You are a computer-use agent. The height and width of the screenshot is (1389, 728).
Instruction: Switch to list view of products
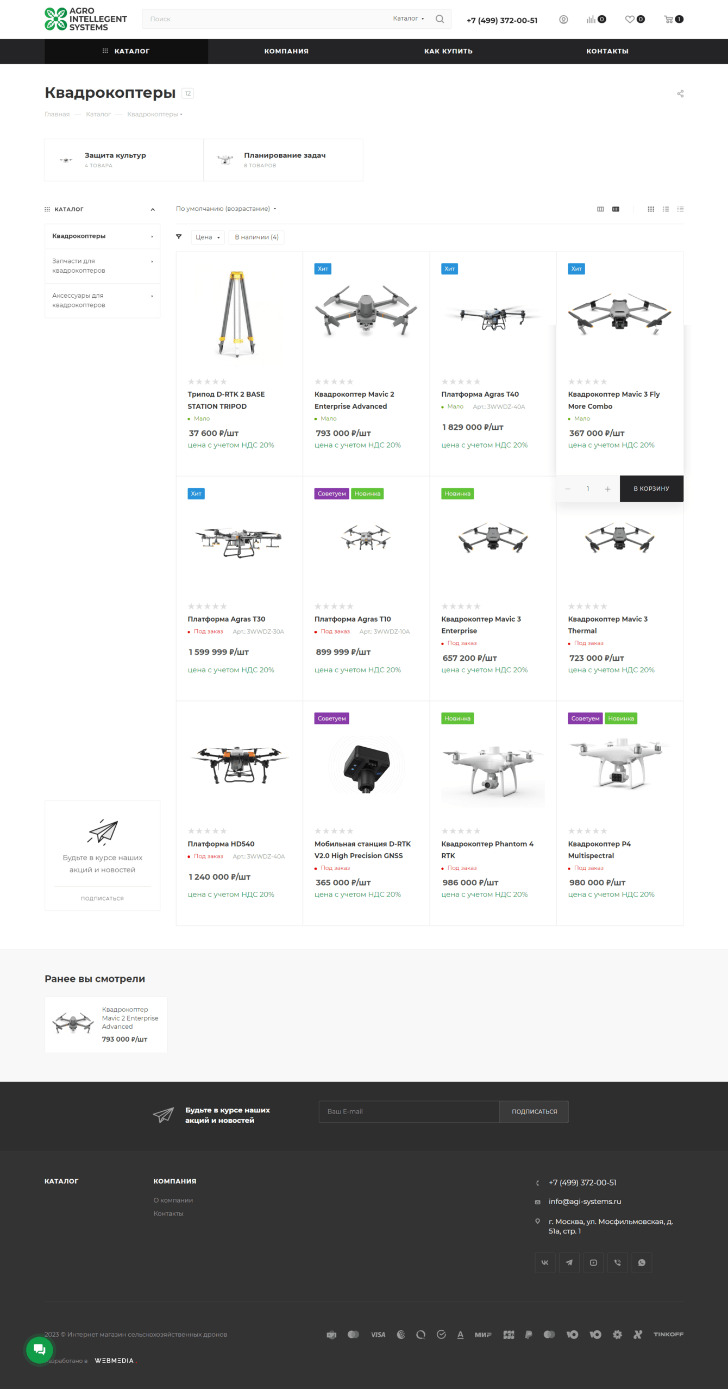[x=666, y=209]
